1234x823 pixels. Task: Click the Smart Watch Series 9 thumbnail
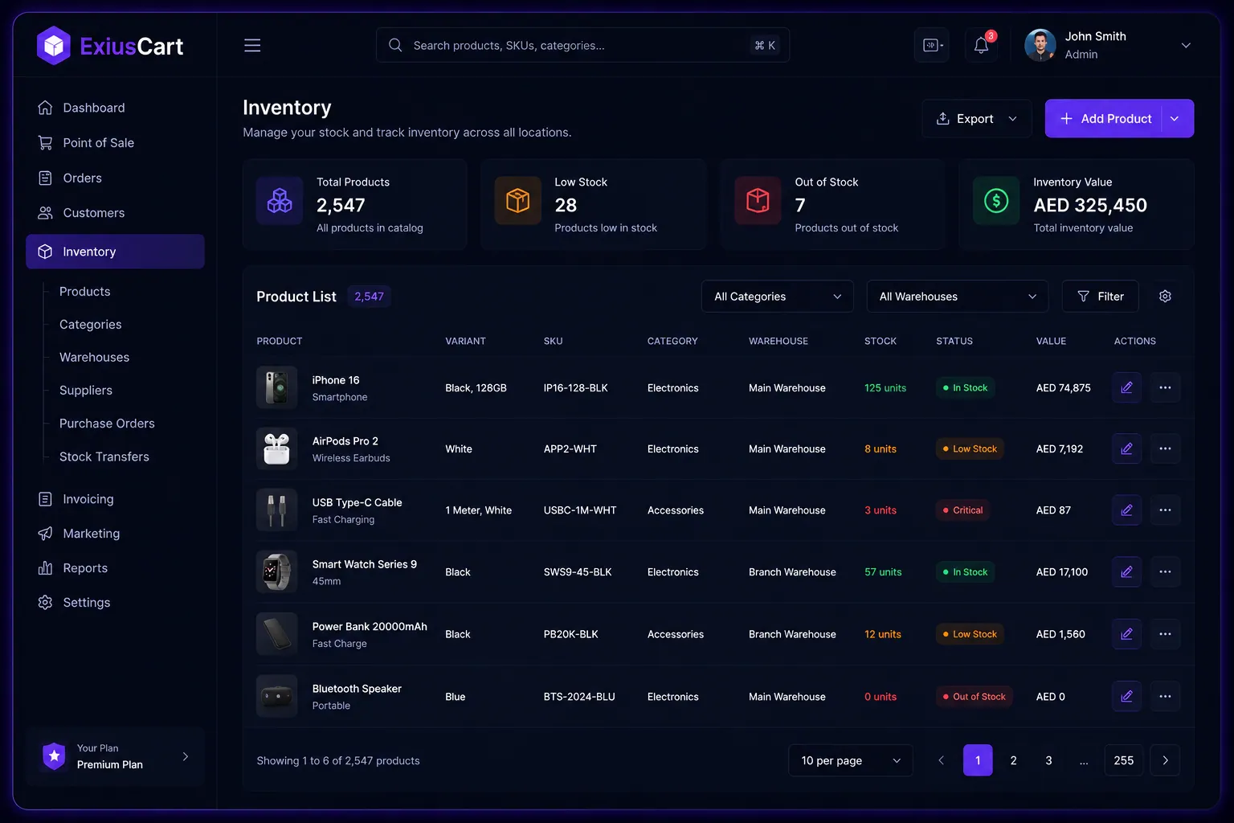coord(276,571)
